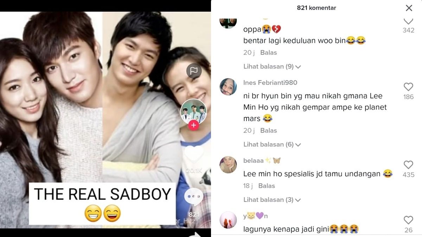Image resolution: width=422 pixels, height=237 pixels.
Task: Open Ines Febrianti980 username profile
Action: click(270, 83)
